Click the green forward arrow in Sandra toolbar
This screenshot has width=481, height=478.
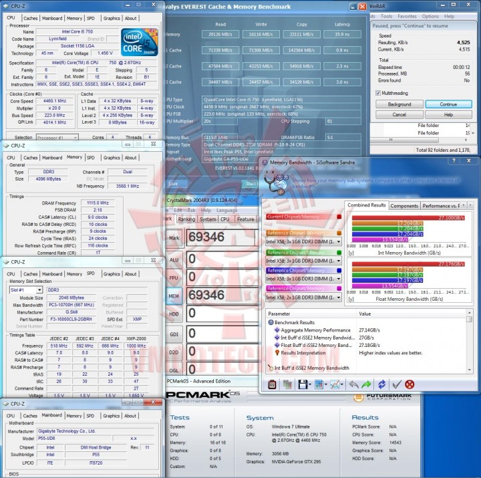(366, 384)
